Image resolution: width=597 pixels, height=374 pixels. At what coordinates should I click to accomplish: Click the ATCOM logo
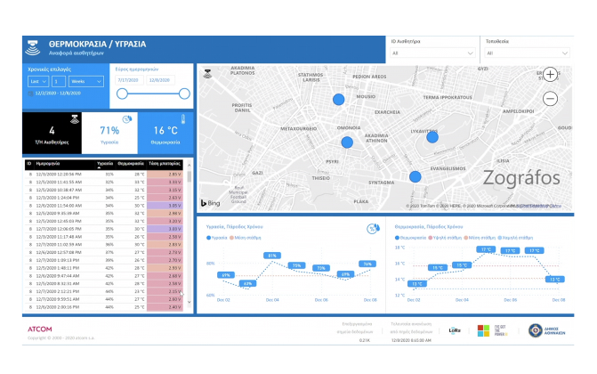[40, 329]
